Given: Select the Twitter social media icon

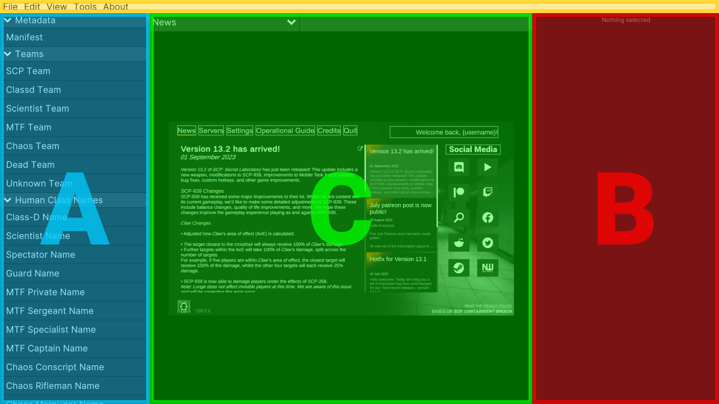Looking at the screenshot, I should (488, 242).
